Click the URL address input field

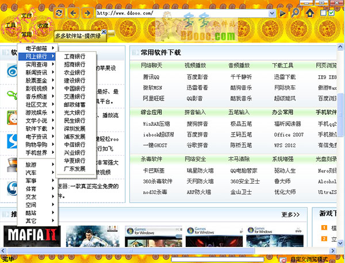[183, 13]
